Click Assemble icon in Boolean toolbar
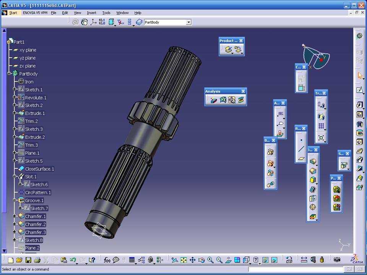The width and height of the screenshot is (367, 275). click(270, 152)
